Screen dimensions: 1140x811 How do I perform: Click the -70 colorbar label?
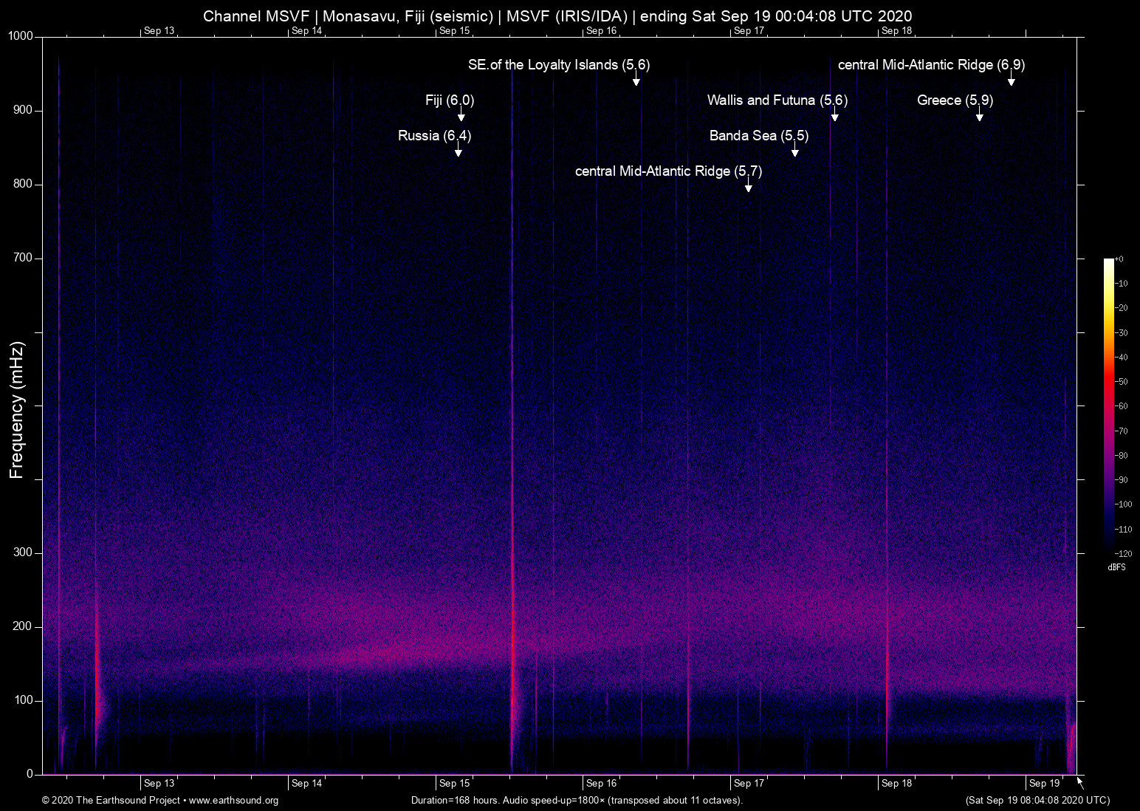click(x=1122, y=431)
